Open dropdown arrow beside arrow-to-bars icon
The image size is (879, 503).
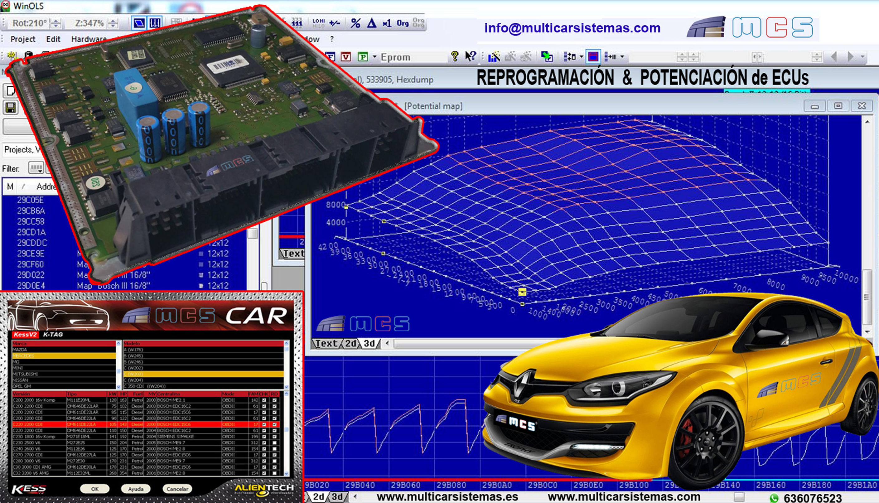622,57
